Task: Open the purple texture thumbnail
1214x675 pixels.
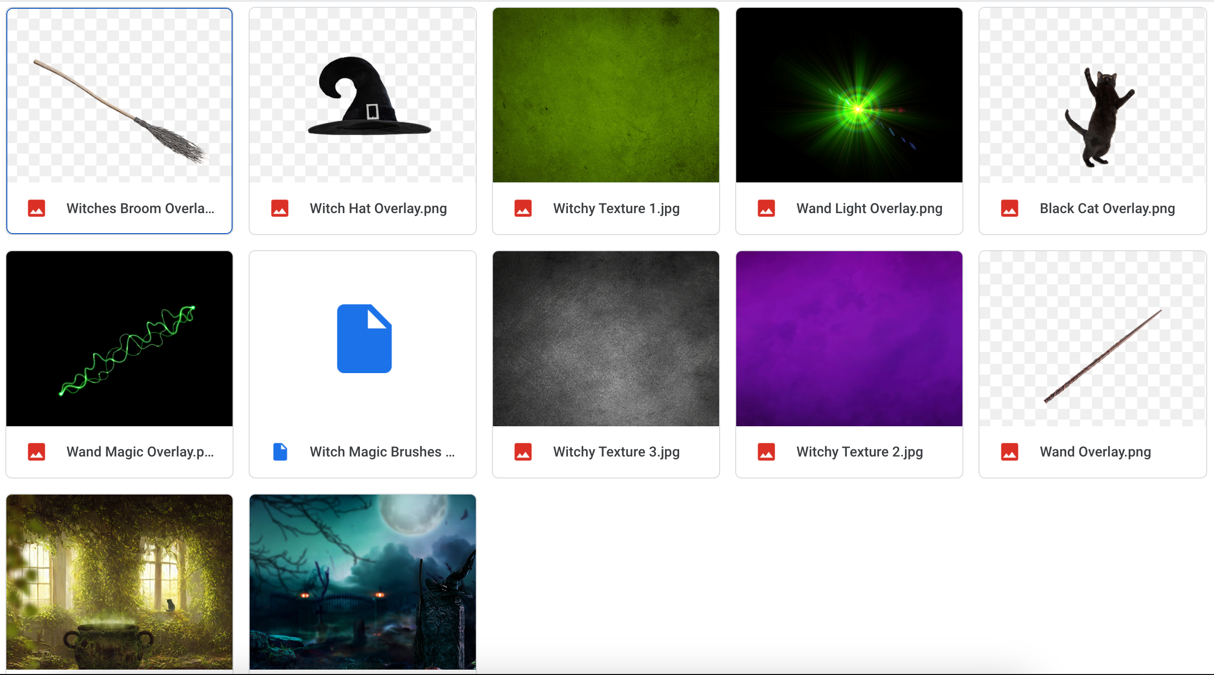Action: tap(849, 339)
